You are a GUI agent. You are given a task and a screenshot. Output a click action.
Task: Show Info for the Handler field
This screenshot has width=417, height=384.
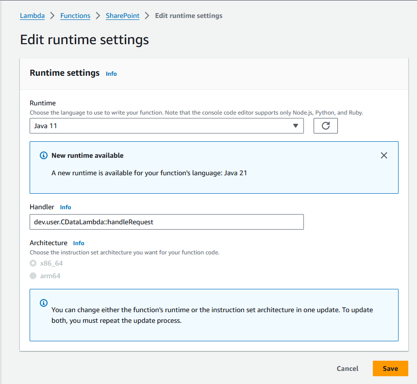66,207
